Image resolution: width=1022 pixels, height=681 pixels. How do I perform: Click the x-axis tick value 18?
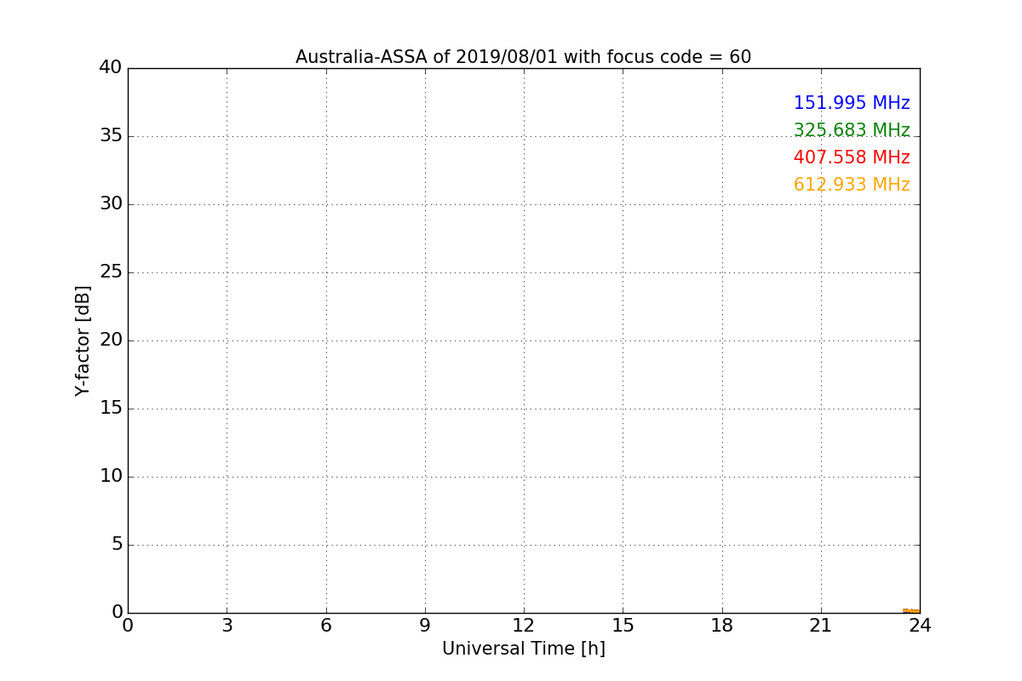(722, 626)
